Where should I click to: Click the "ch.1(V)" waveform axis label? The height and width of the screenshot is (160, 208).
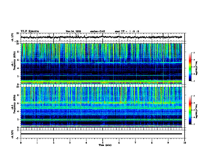[13, 37]
